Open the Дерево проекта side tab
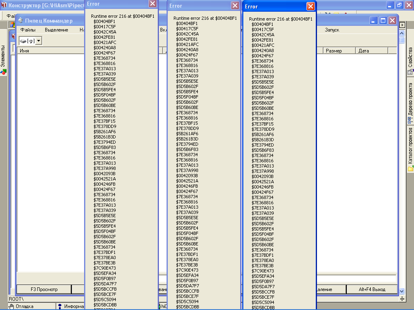This screenshot has height=310, width=414. coord(410,101)
